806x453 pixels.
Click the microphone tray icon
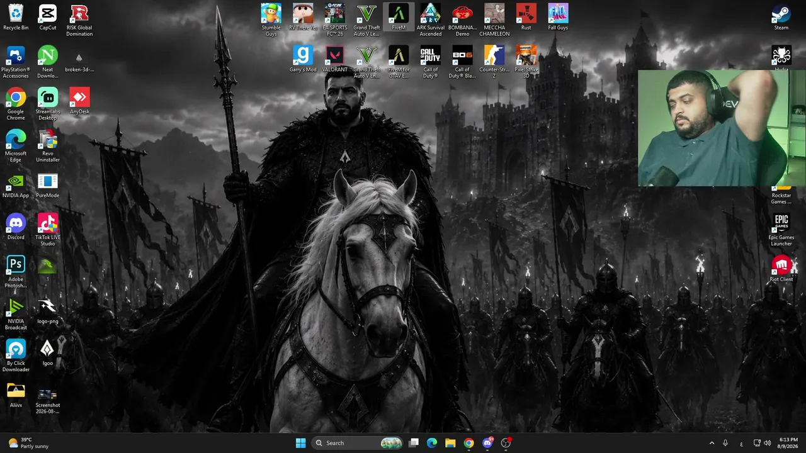725,443
